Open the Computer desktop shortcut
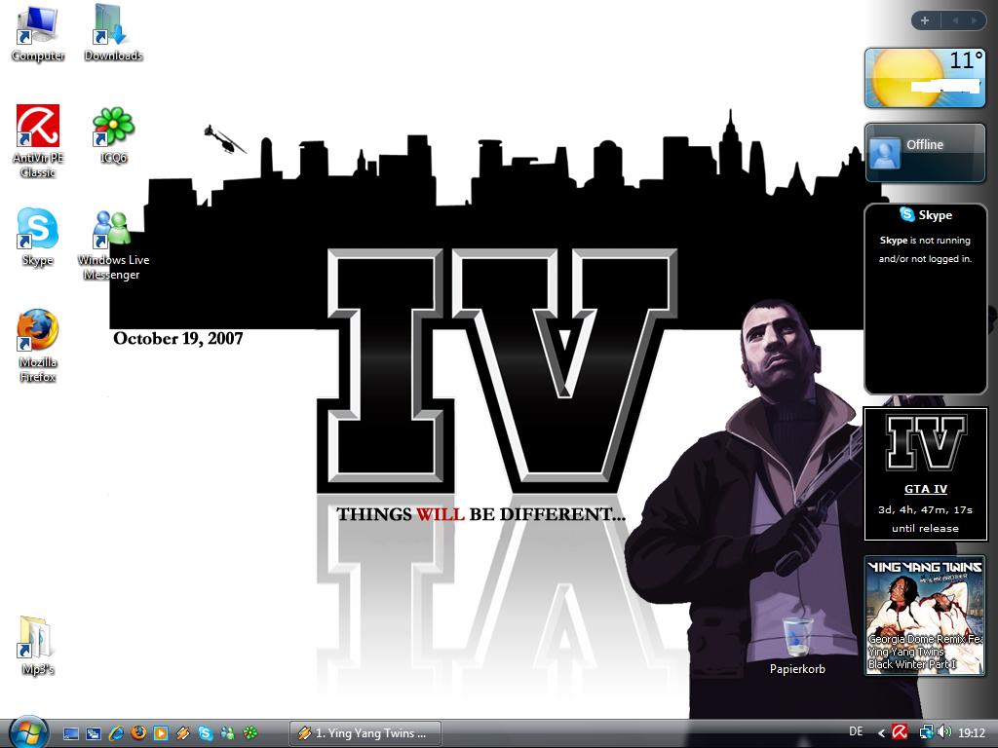Viewport: 998px width, 748px height. pyautogui.click(x=38, y=33)
